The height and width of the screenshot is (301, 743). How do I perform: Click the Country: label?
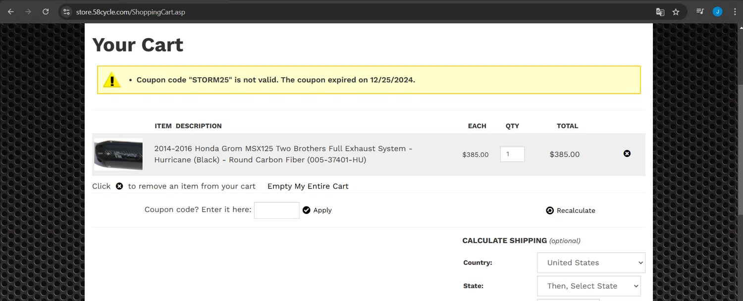tap(478, 263)
